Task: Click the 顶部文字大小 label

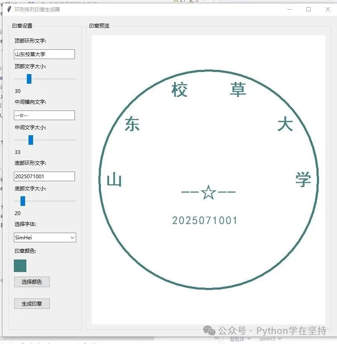Action: click(30, 66)
